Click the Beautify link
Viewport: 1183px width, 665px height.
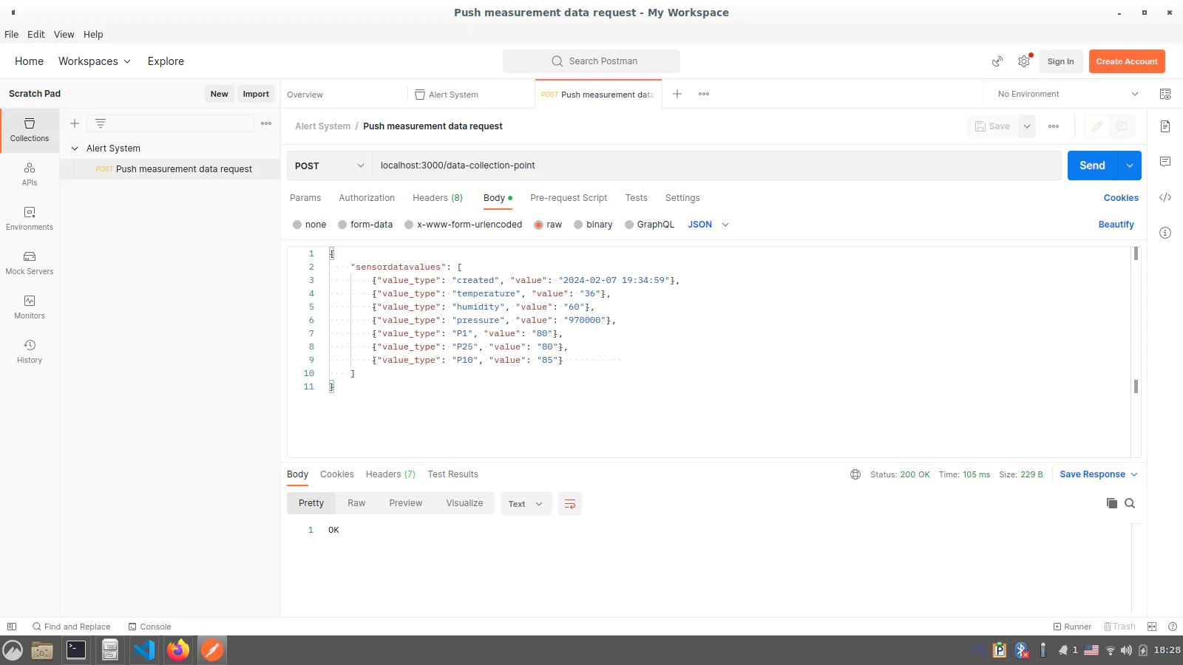point(1116,225)
